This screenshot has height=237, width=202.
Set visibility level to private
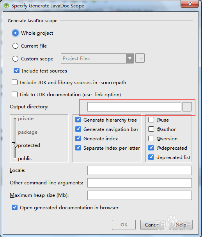pyautogui.click(x=26, y=118)
